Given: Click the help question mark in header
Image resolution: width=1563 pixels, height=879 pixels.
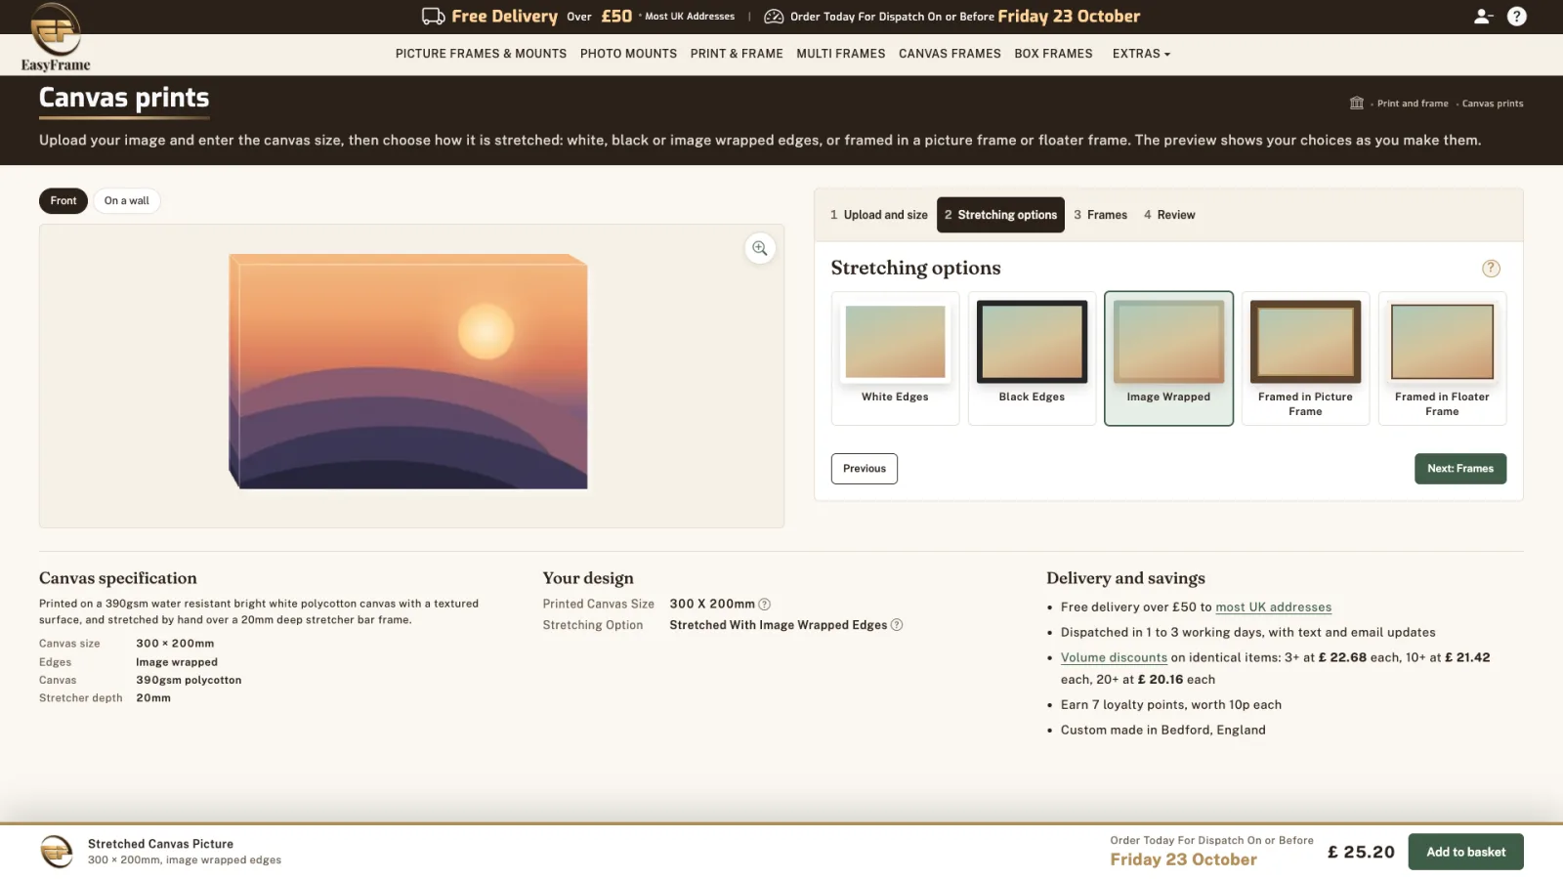Looking at the screenshot, I should [1516, 17].
